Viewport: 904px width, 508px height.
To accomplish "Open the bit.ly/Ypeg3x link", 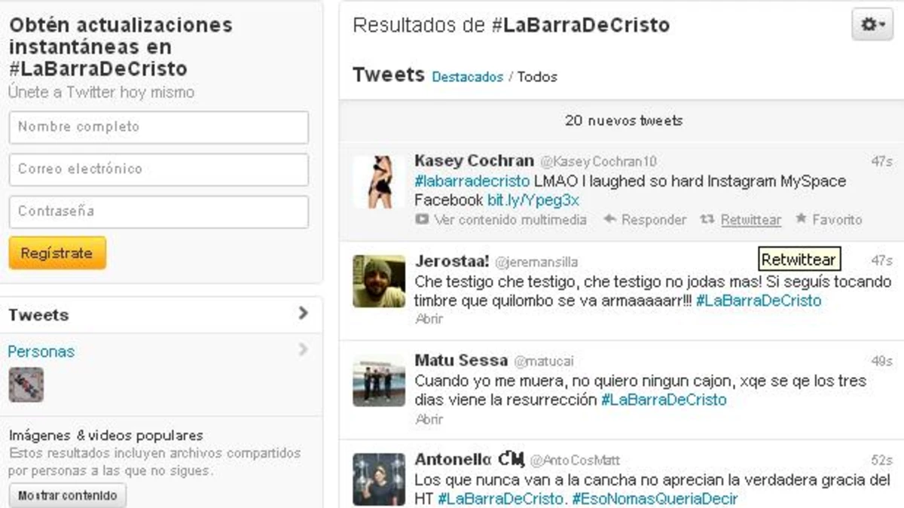I will pos(533,200).
